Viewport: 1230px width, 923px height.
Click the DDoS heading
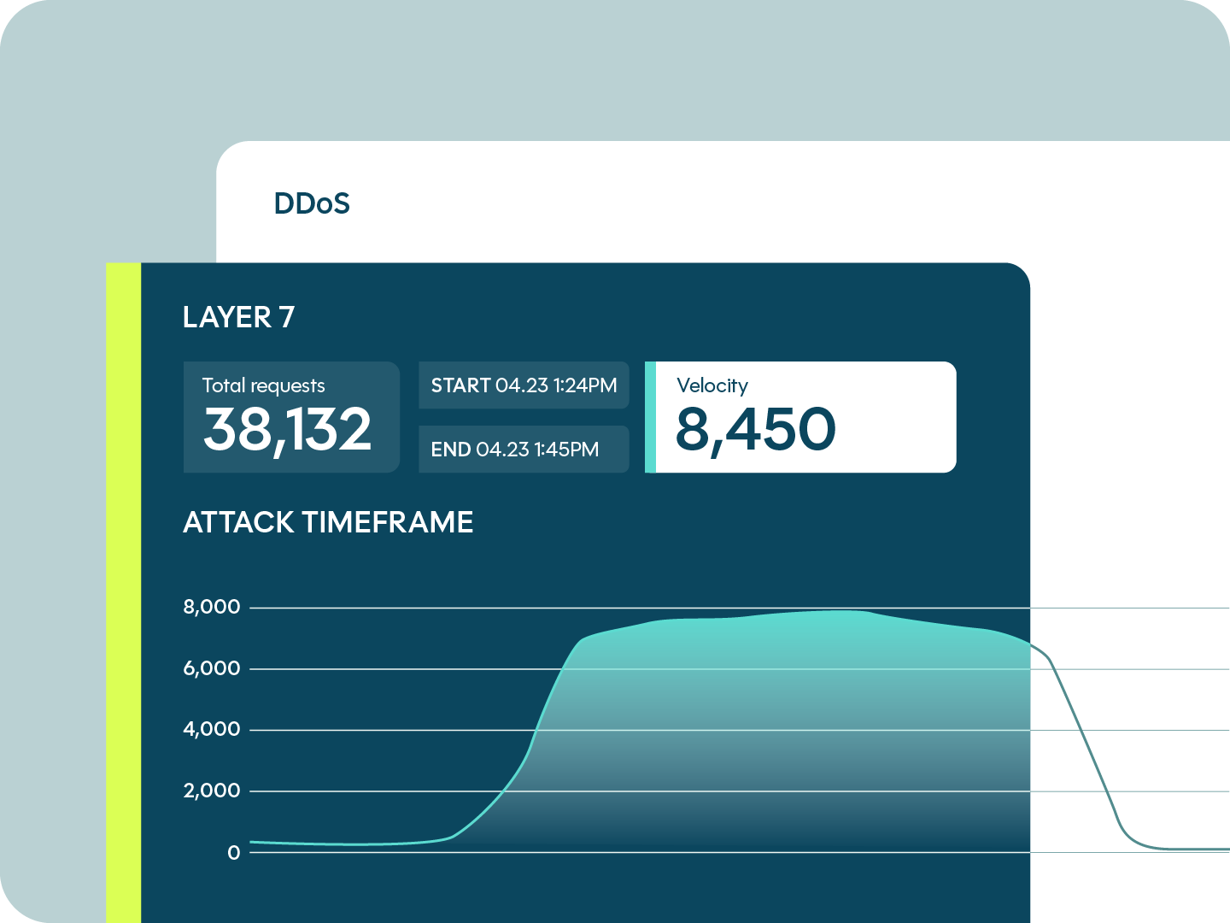312,203
